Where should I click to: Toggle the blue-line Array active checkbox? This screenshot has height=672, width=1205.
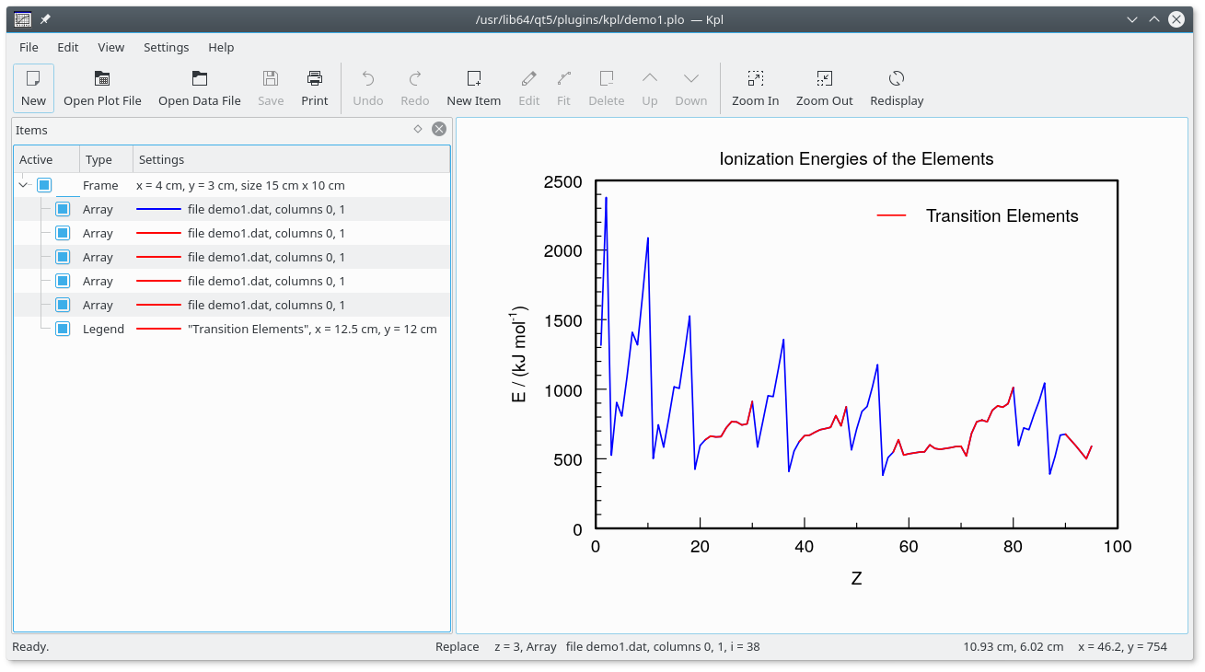pyautogui.click(x=63, y=209)
